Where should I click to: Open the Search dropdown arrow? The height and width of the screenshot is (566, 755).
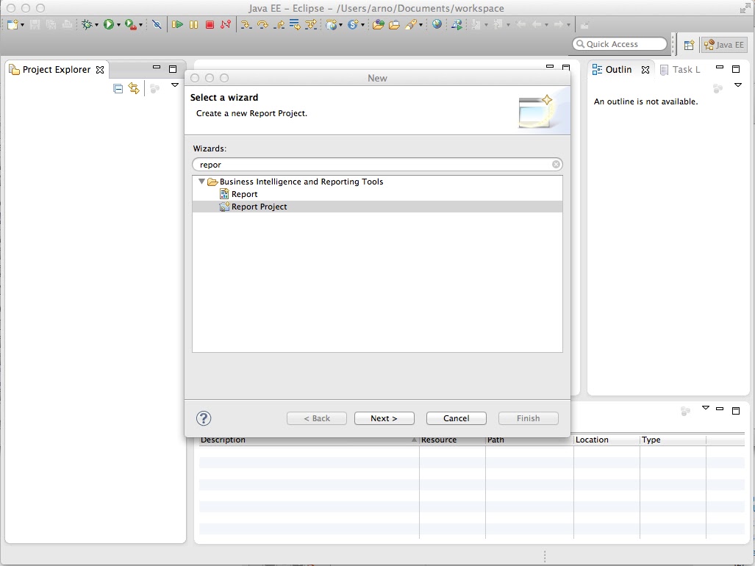pos(421,25)
